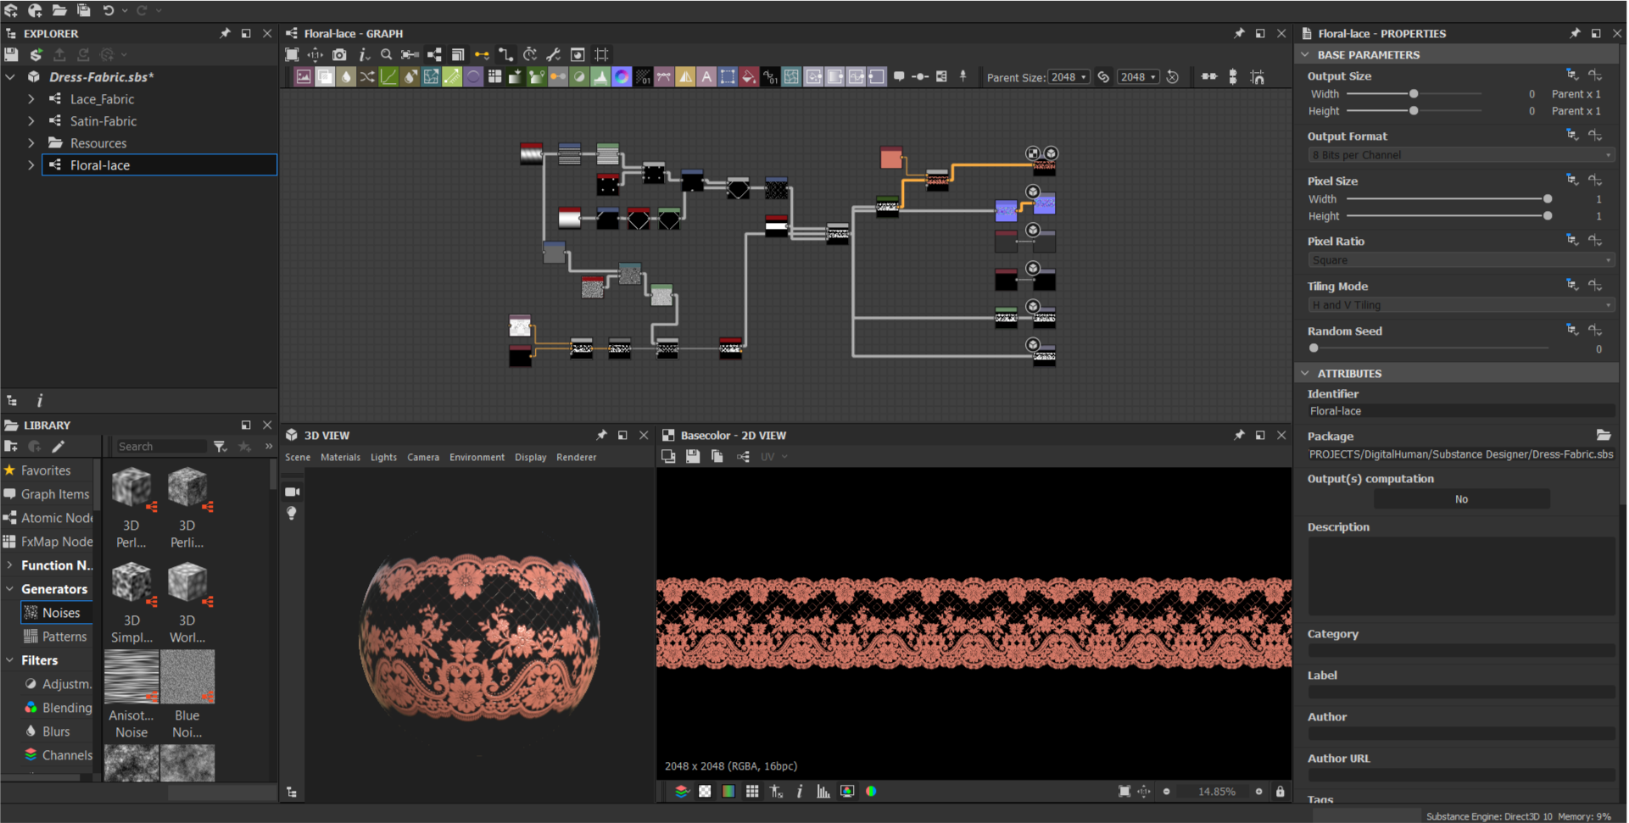Image resolution: width=1629 pixels, height=823 pixels.
Task: Add a Curve node with the green graph icon
Action: click(388, 77)
